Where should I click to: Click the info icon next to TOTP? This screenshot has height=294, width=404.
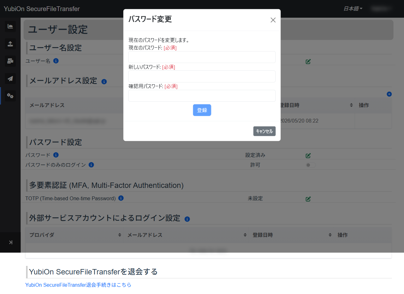(x=121, y=198)
